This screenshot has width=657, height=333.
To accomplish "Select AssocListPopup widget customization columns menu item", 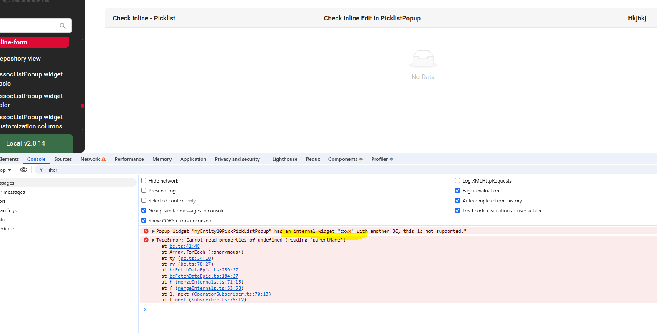I will [31, 122].
